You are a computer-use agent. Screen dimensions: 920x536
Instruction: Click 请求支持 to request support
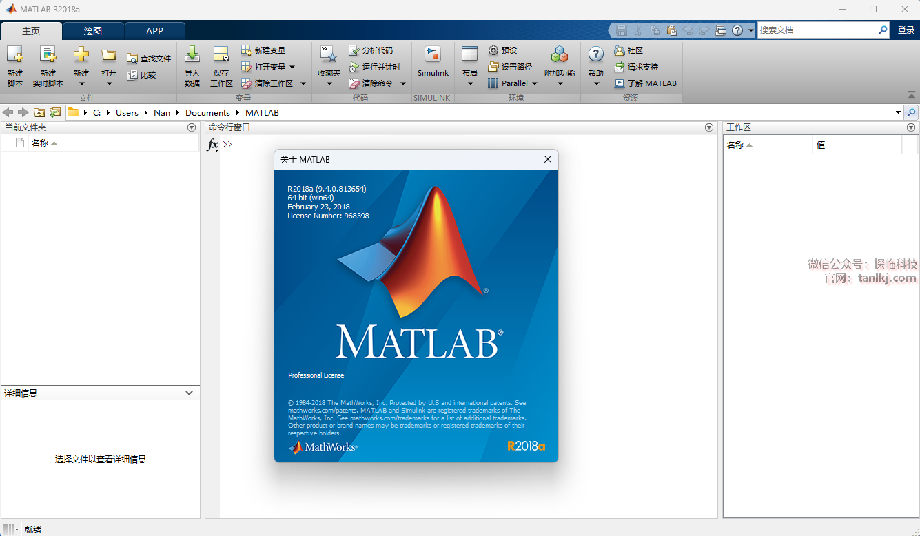click(x=635, y=67)
